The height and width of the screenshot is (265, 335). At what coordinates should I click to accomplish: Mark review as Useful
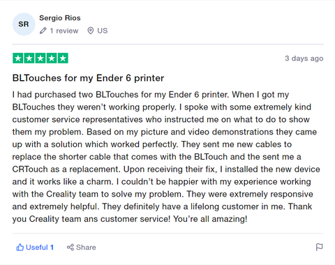pos(35,248)
